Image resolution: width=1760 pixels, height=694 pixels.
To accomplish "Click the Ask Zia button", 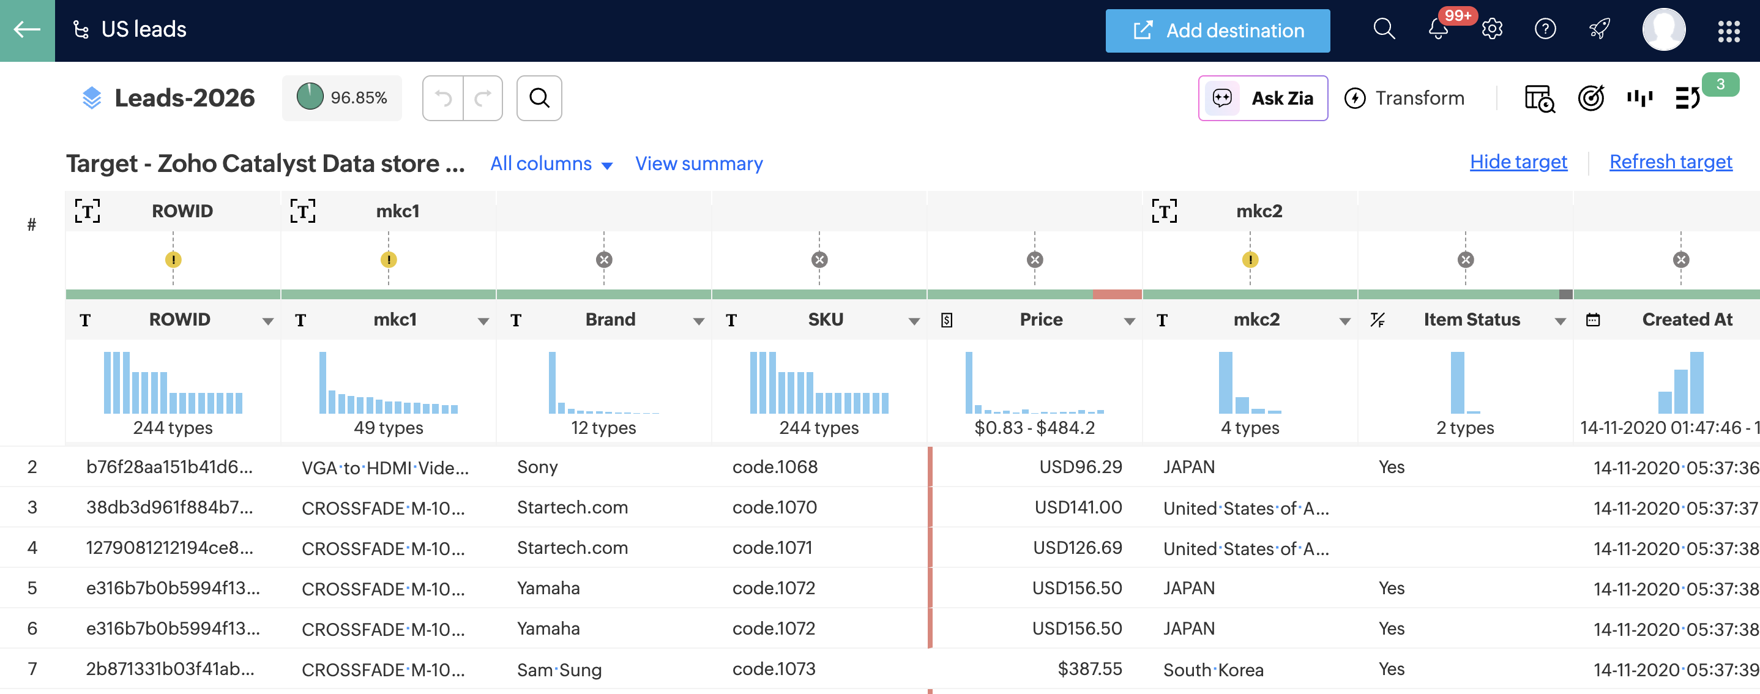I will (x=1262, y=99).
